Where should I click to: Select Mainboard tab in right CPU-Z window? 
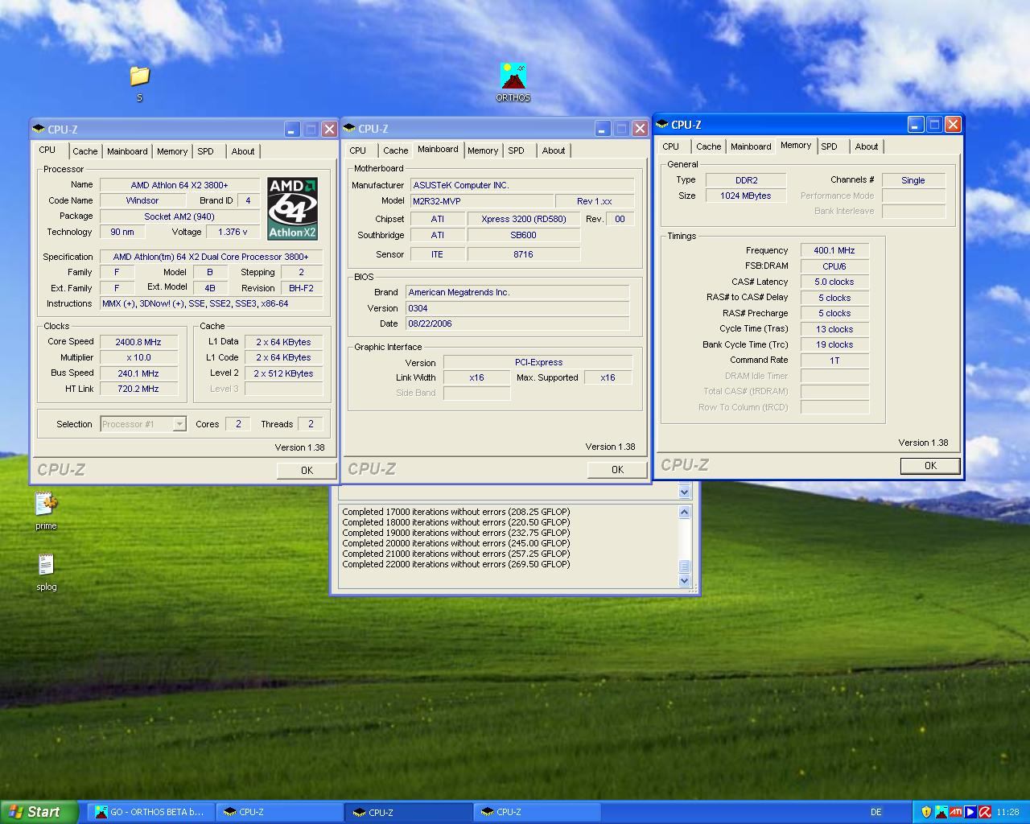(751, 146)
